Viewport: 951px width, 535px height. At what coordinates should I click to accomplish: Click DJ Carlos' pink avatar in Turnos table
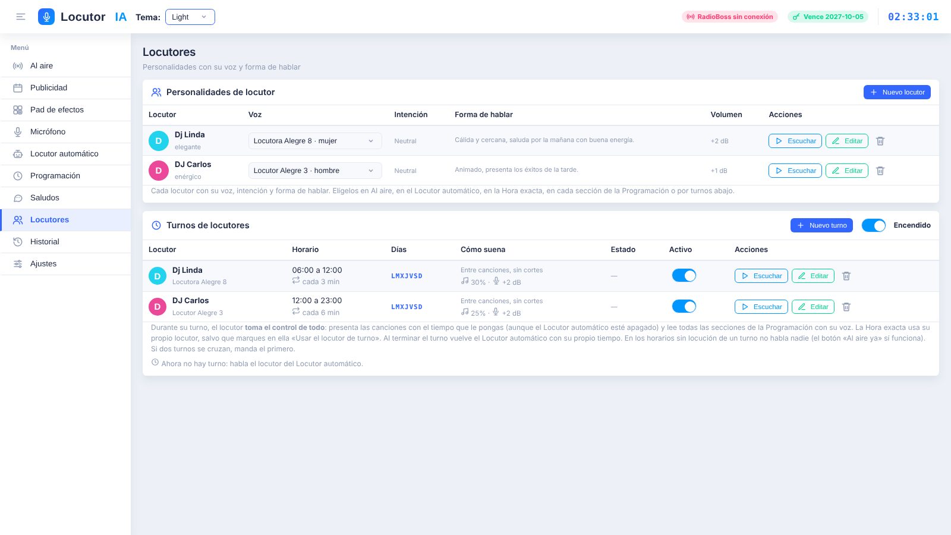coord(157,307)
